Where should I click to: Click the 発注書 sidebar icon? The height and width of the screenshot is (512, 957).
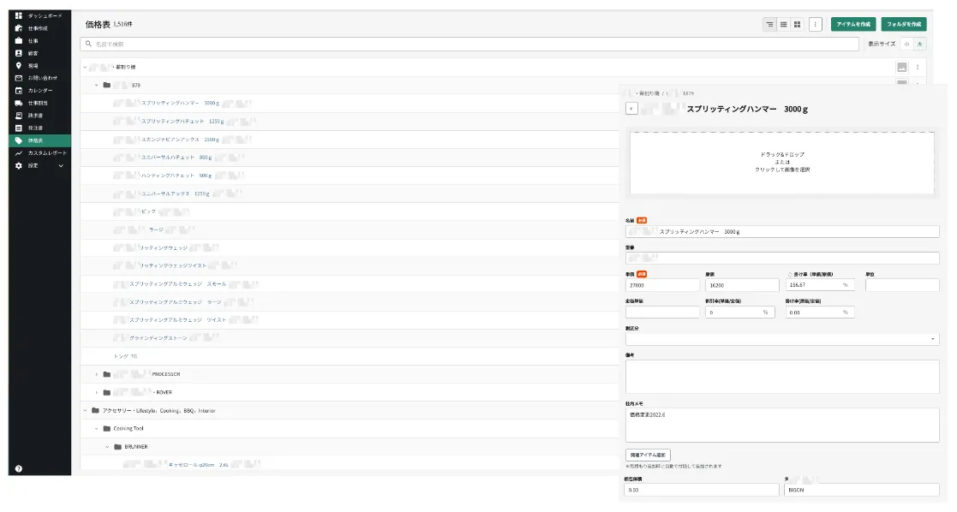18,128
